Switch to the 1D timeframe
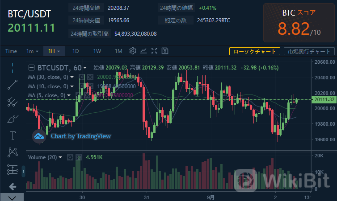The image size is (337, 201). (76, 51)
